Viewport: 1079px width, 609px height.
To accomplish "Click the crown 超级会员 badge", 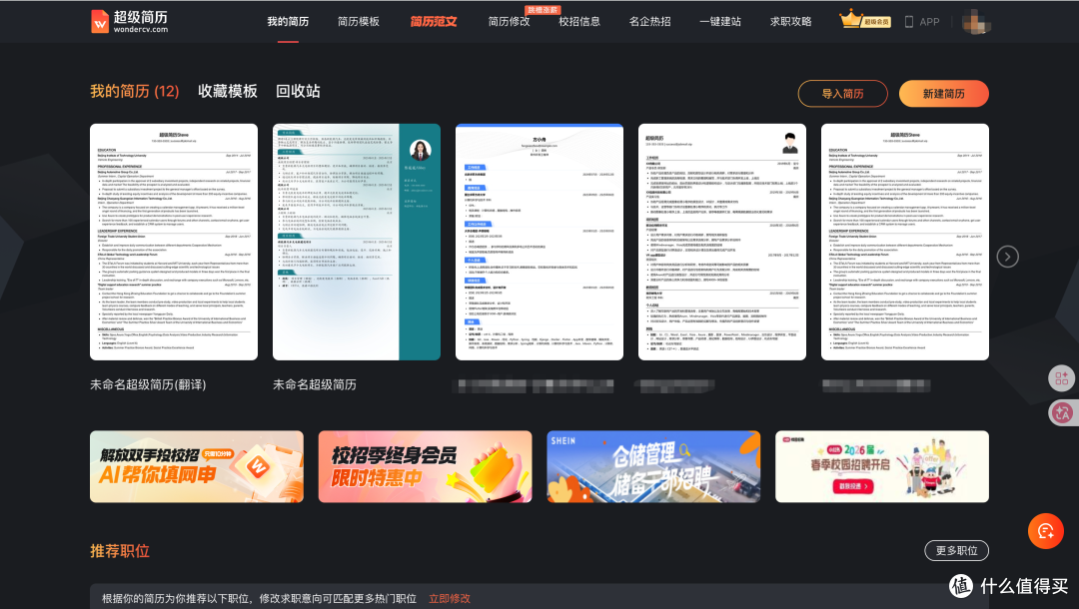I will (x=865, y=20).
